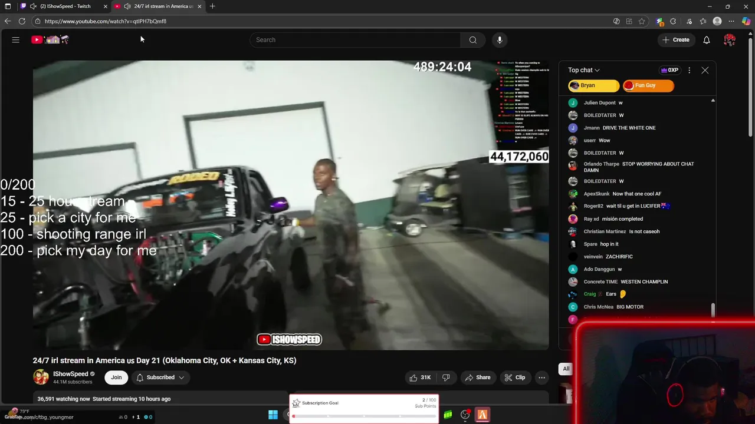The image size is (755, 424).
Task: Open a new browser tab
Action: [212, 6]
